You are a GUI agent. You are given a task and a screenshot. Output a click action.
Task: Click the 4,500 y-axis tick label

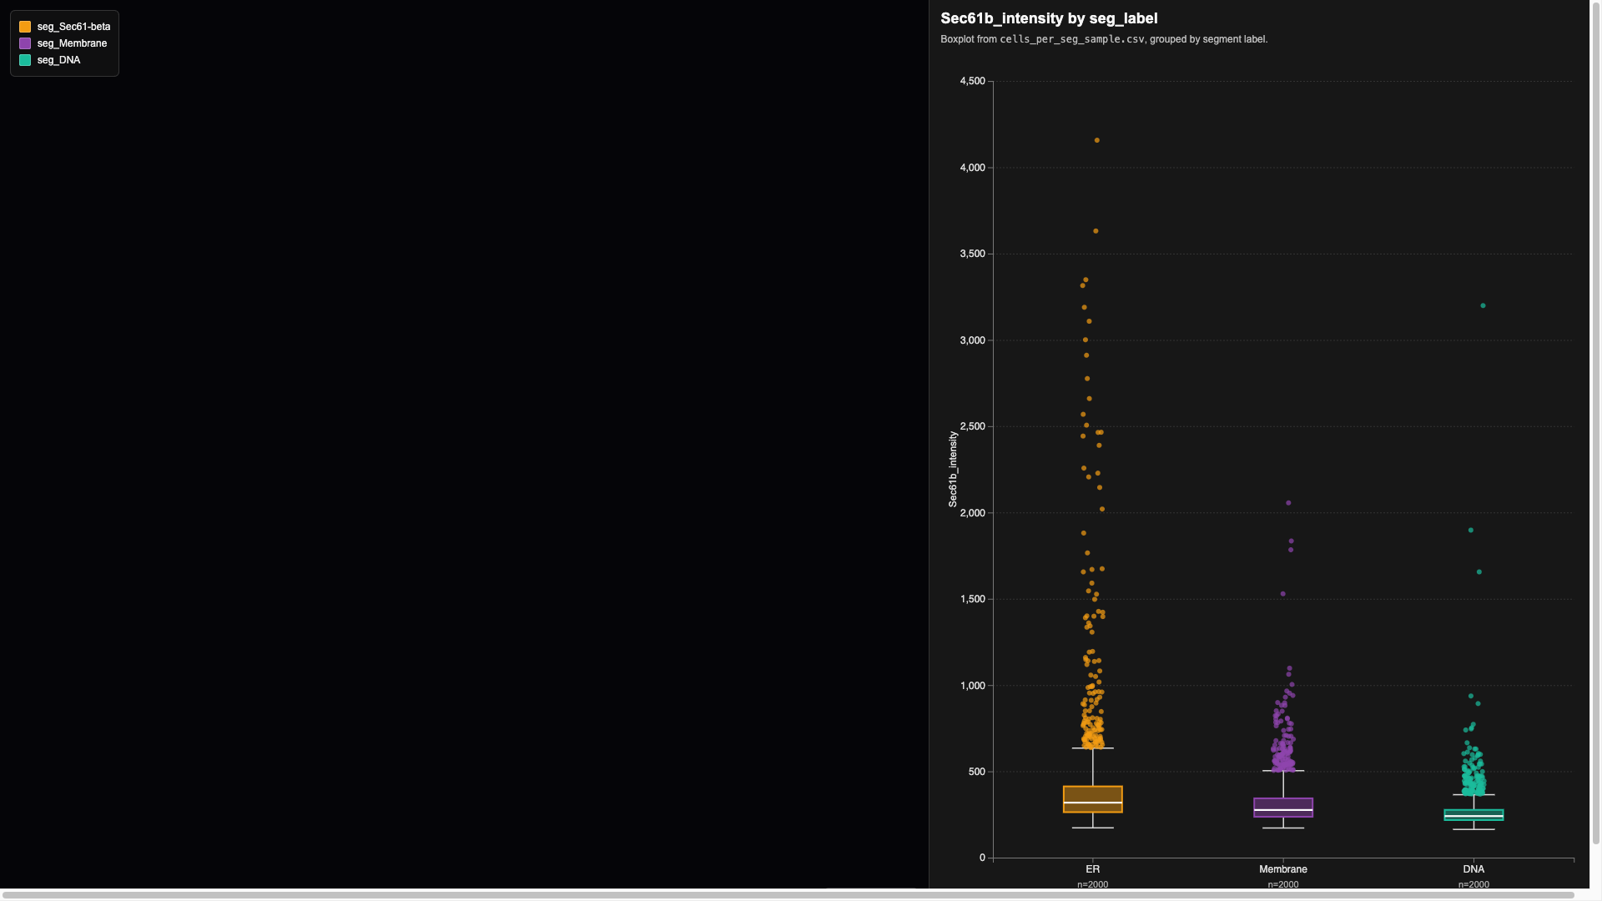[972, 81]
